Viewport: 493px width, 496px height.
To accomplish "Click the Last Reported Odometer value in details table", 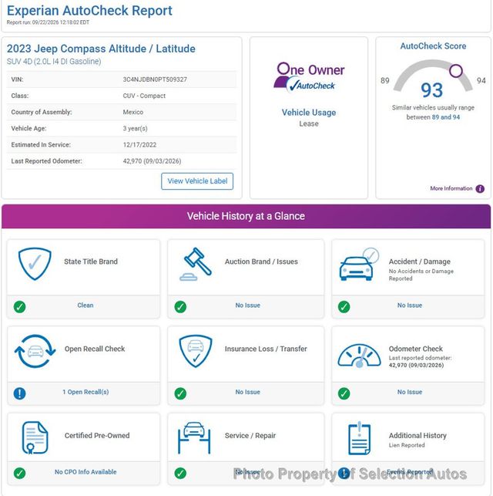I will point(152,161).
